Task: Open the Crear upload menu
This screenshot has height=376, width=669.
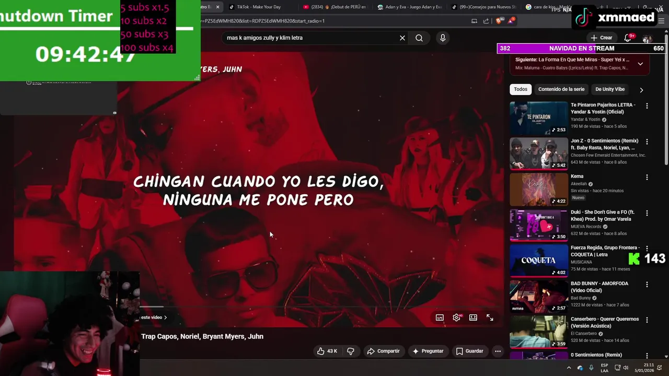Action: click(x=601, y=38)
